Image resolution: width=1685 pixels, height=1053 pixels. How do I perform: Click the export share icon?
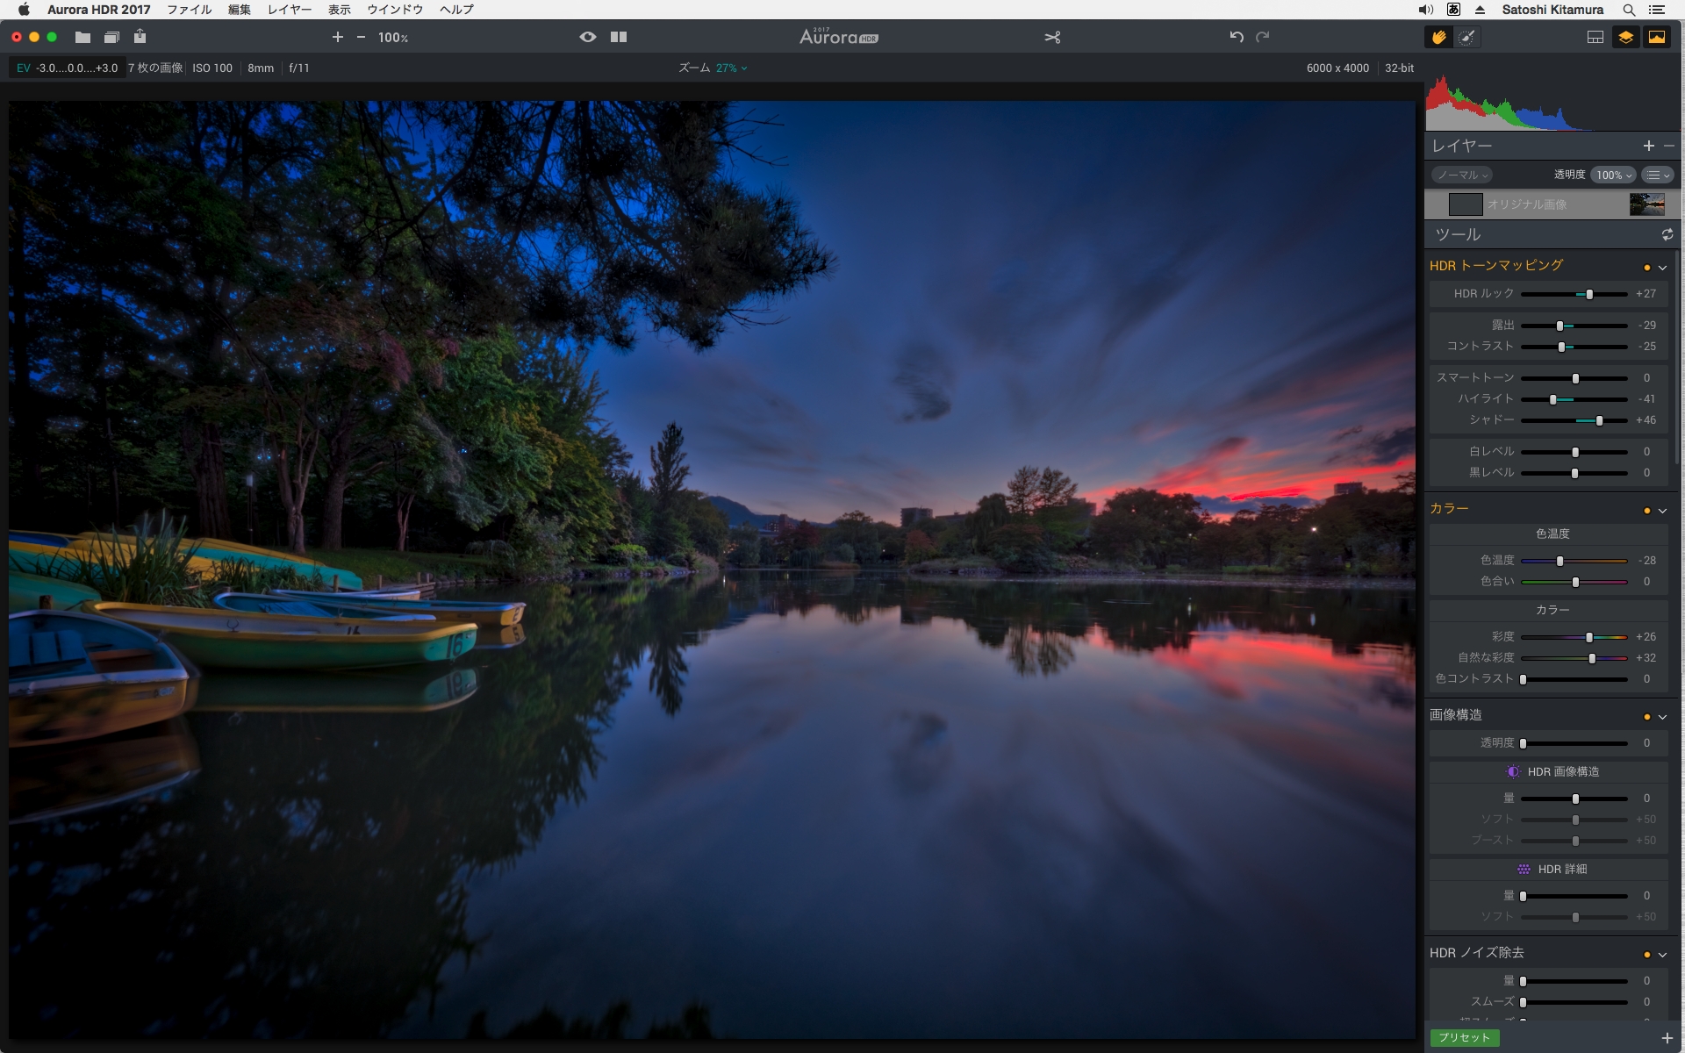click(x=140, y=37)
